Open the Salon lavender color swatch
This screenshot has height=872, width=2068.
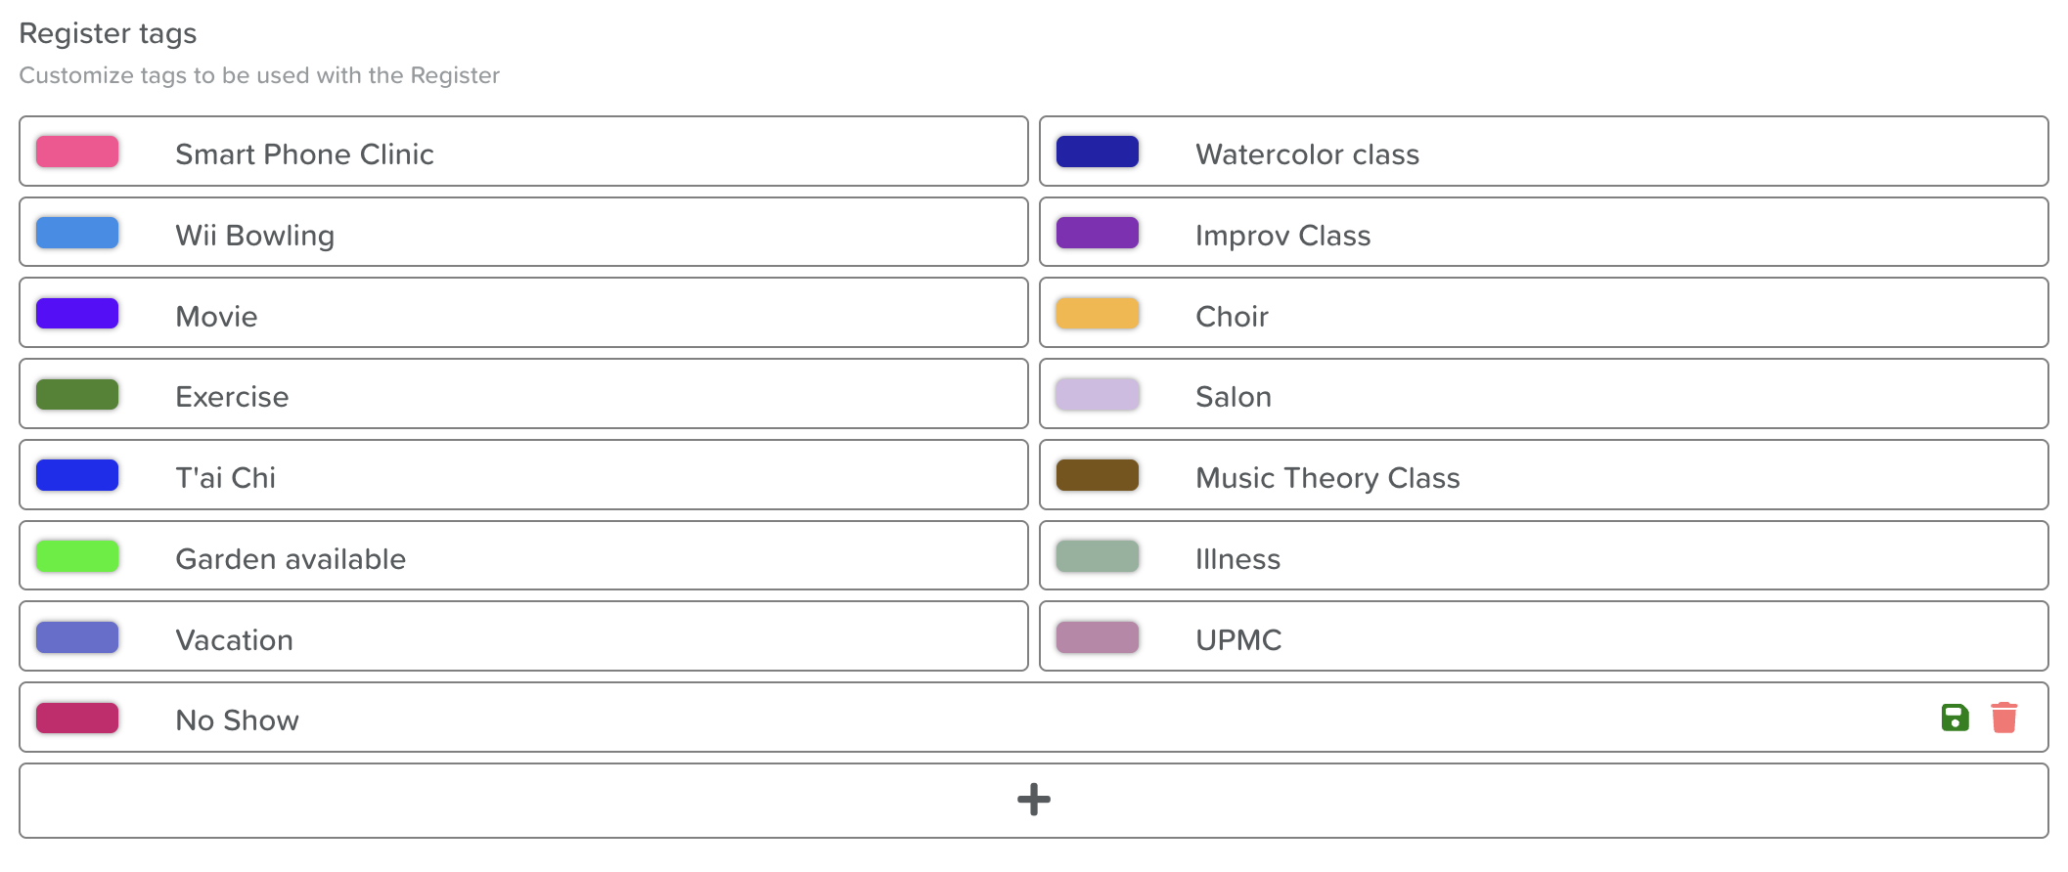[1098, 395]
